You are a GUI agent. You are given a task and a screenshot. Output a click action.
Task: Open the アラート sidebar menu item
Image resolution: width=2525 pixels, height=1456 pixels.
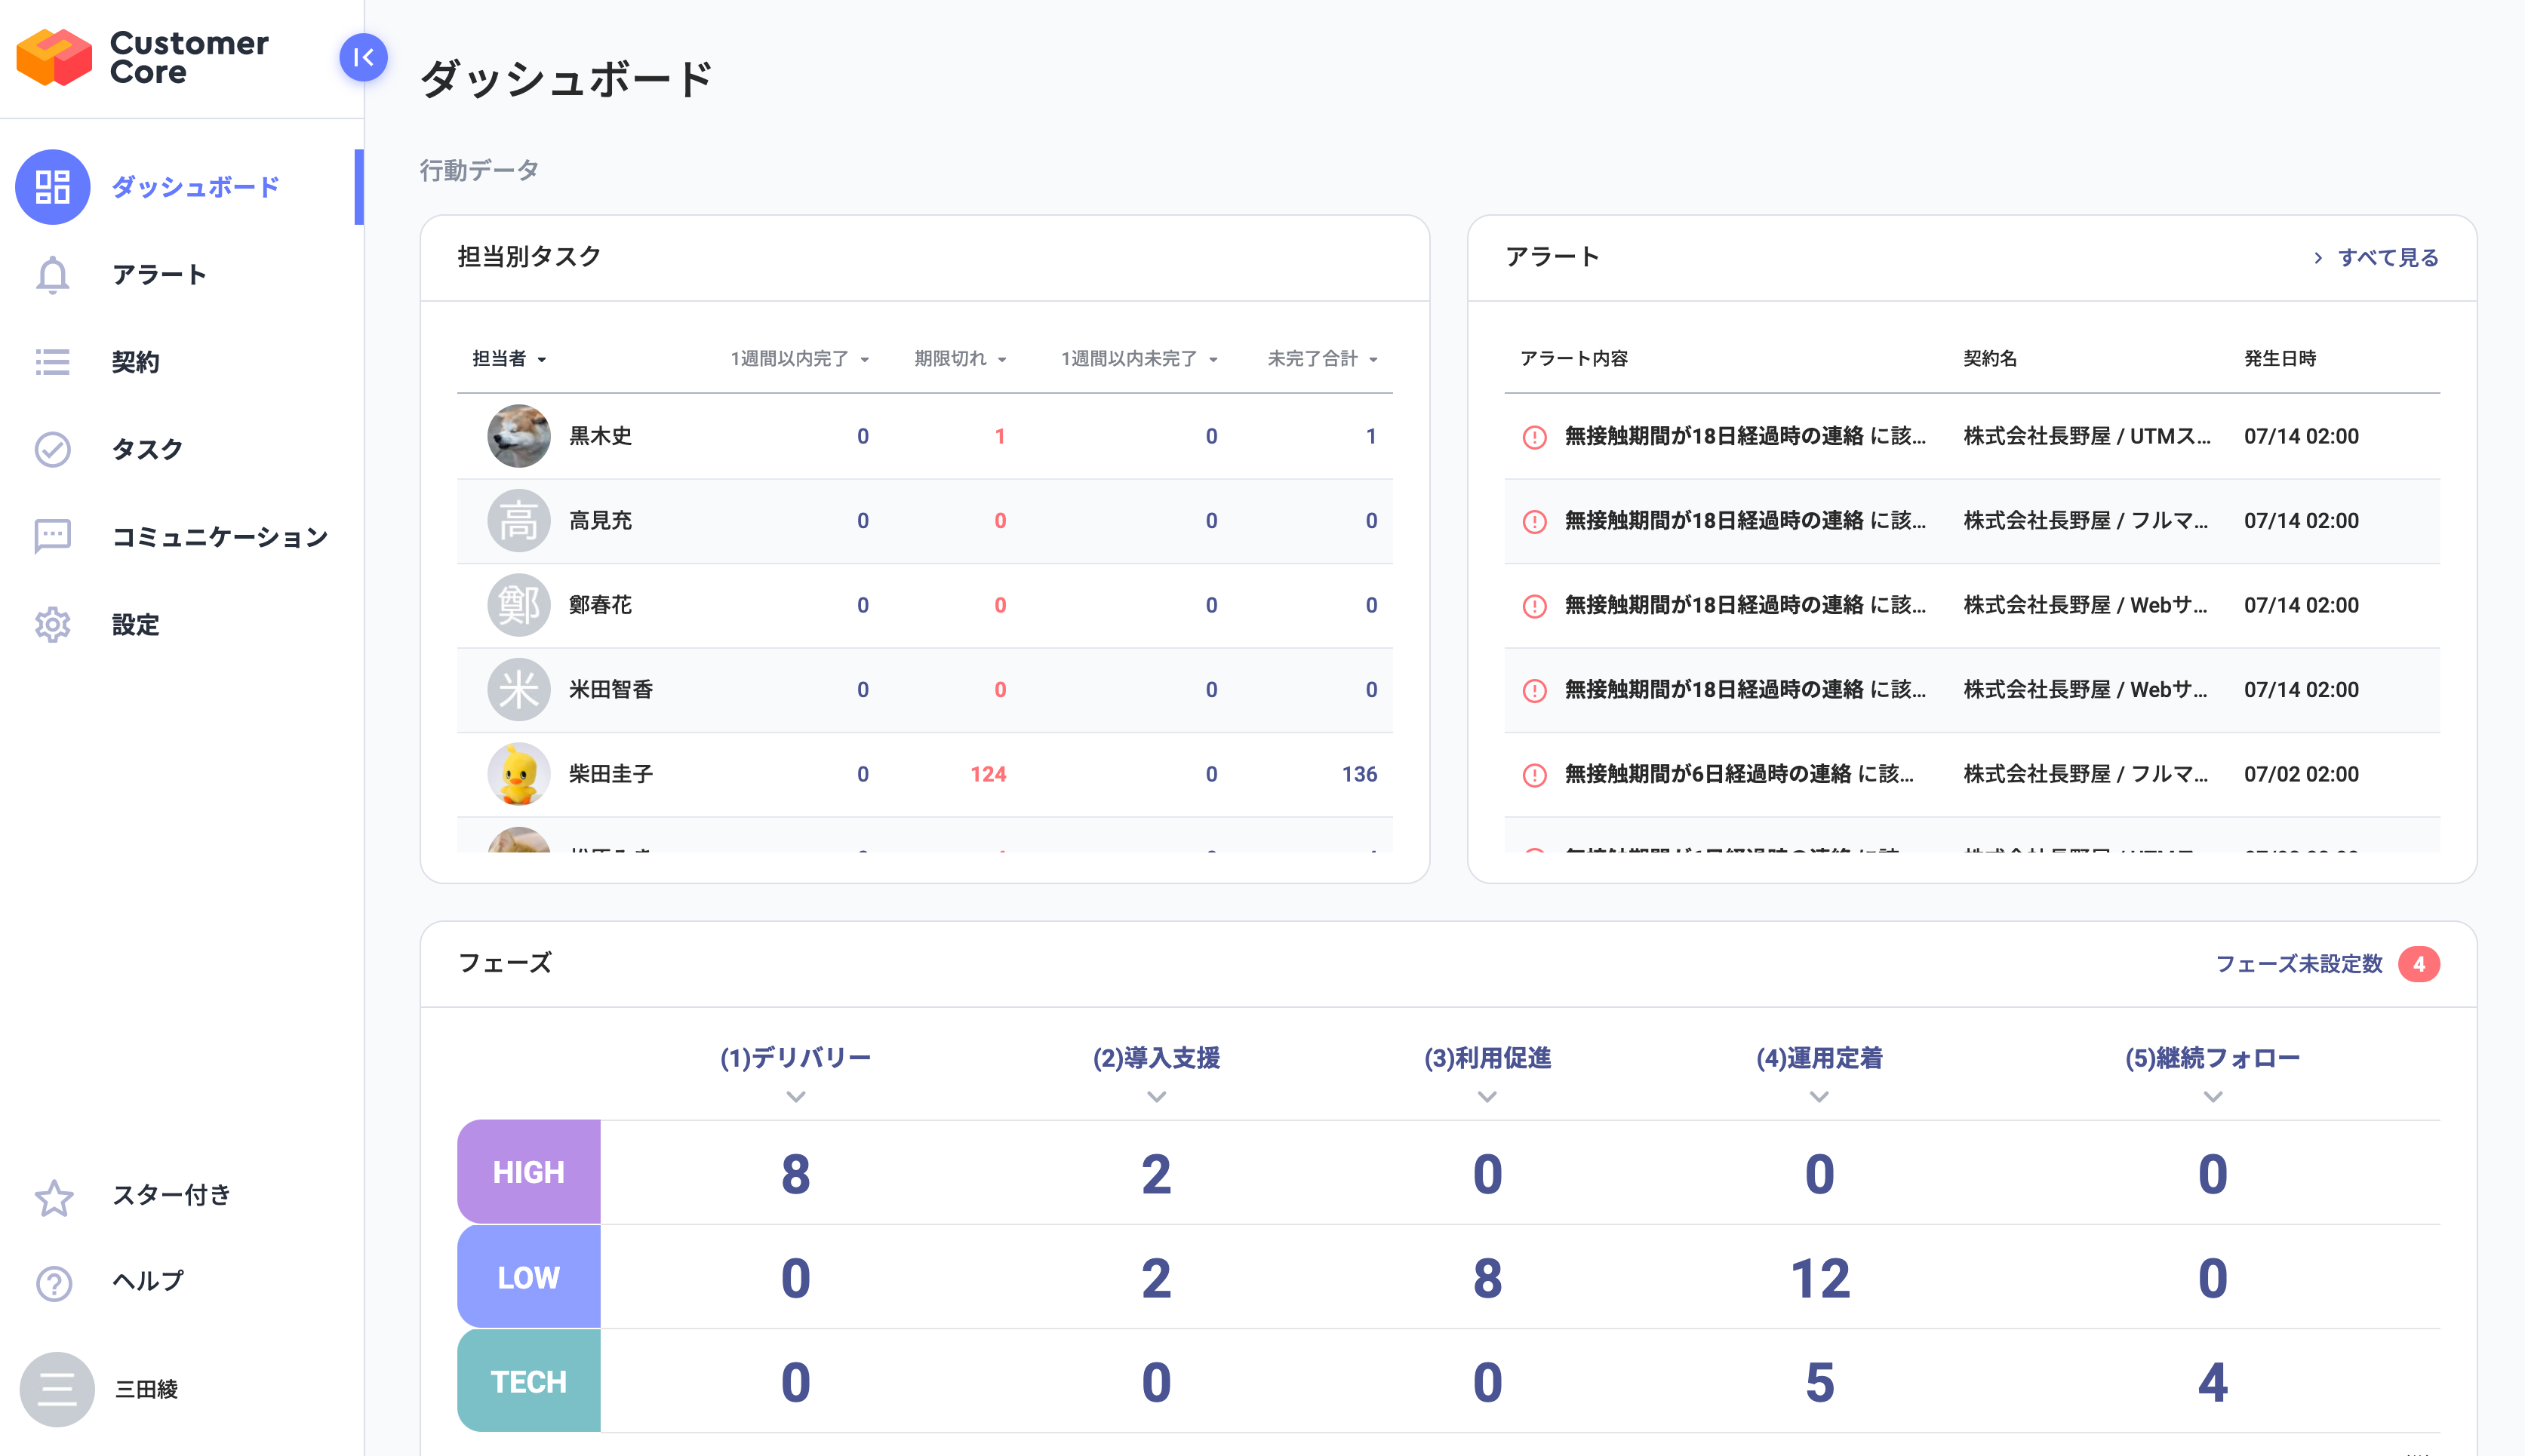[x=159, y=275]
